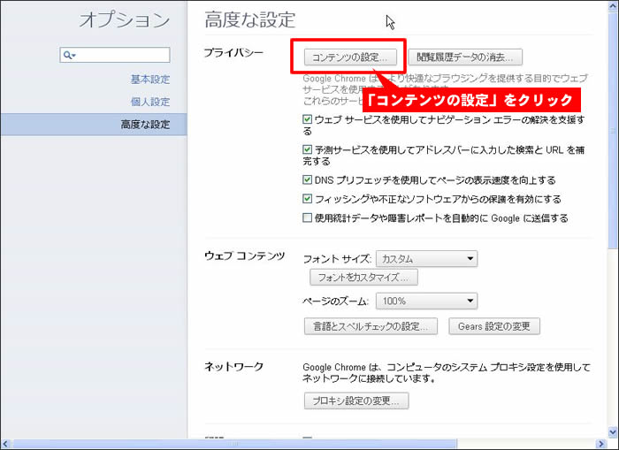
Task: Click Gears 設定の変更 button
Action: [494, 326]
